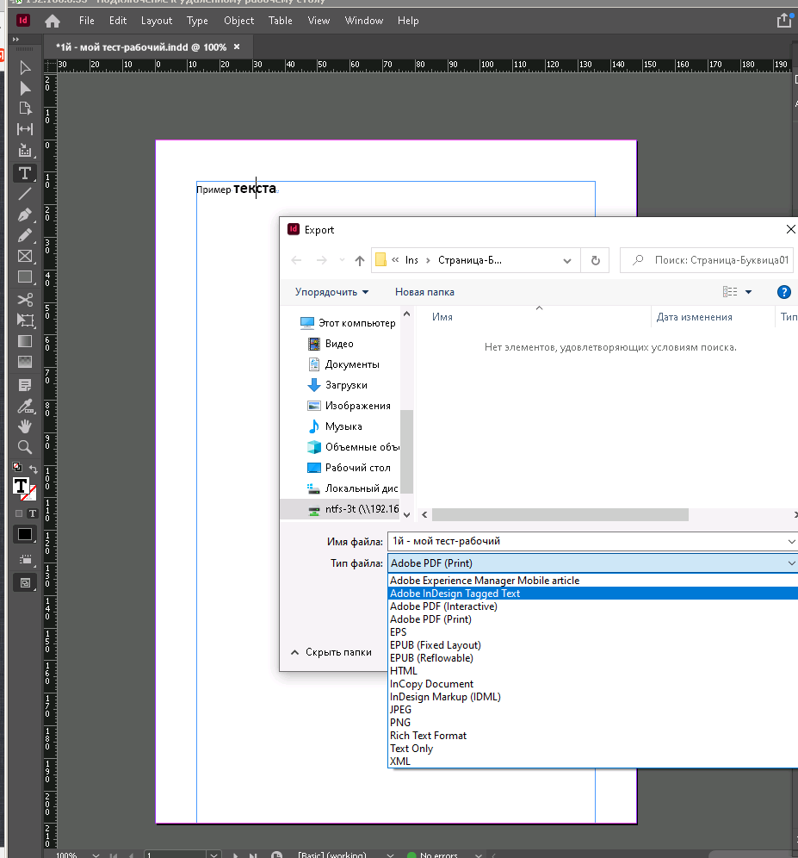Refresh the Export dialog folder view
The width and height of the screenshot is (798, 858).
(x=596, y=260)
